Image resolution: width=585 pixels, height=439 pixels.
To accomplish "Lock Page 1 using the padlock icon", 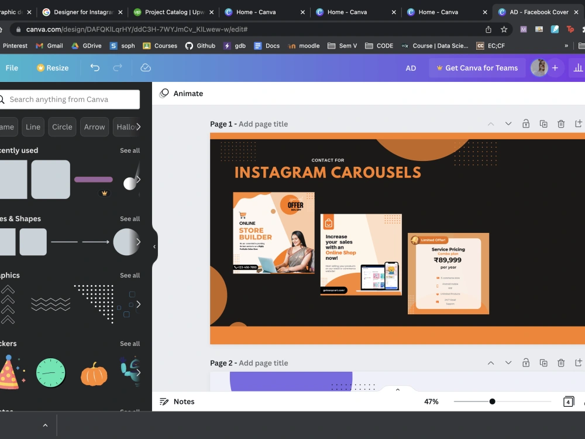I will pyautogui.click(x=526, y=124).
